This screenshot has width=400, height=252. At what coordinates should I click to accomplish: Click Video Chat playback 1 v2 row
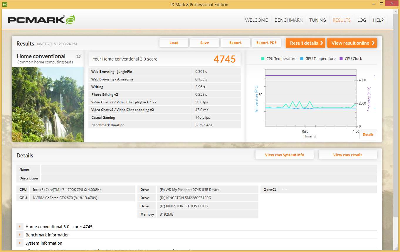164,102
